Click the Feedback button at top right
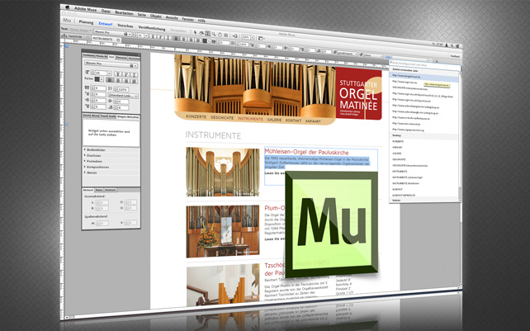Screen dimensions: 530x331 point(455,56)
